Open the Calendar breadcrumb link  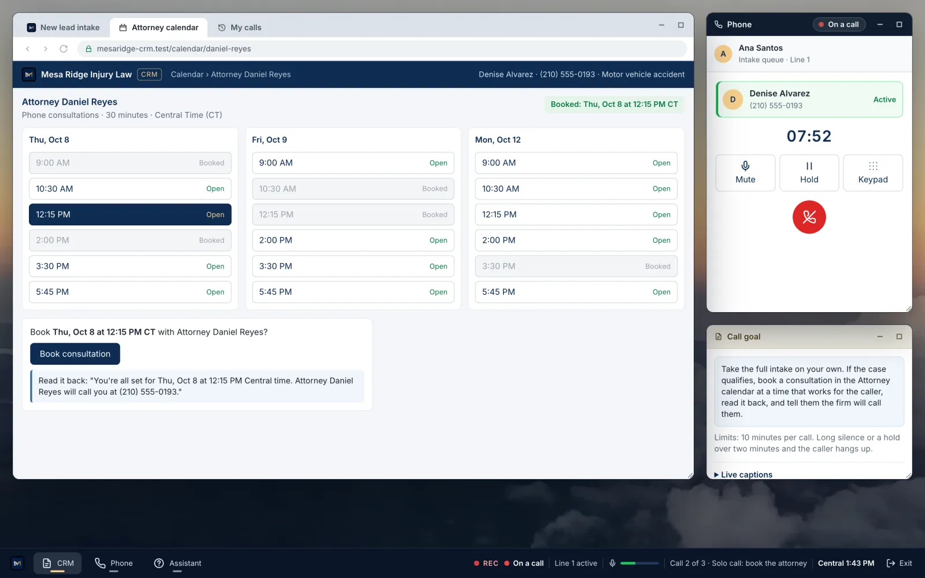187,75
